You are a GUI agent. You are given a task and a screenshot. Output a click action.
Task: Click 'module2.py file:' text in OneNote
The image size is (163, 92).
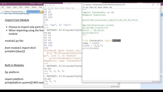pyautogui.click(x=14, y=41)
